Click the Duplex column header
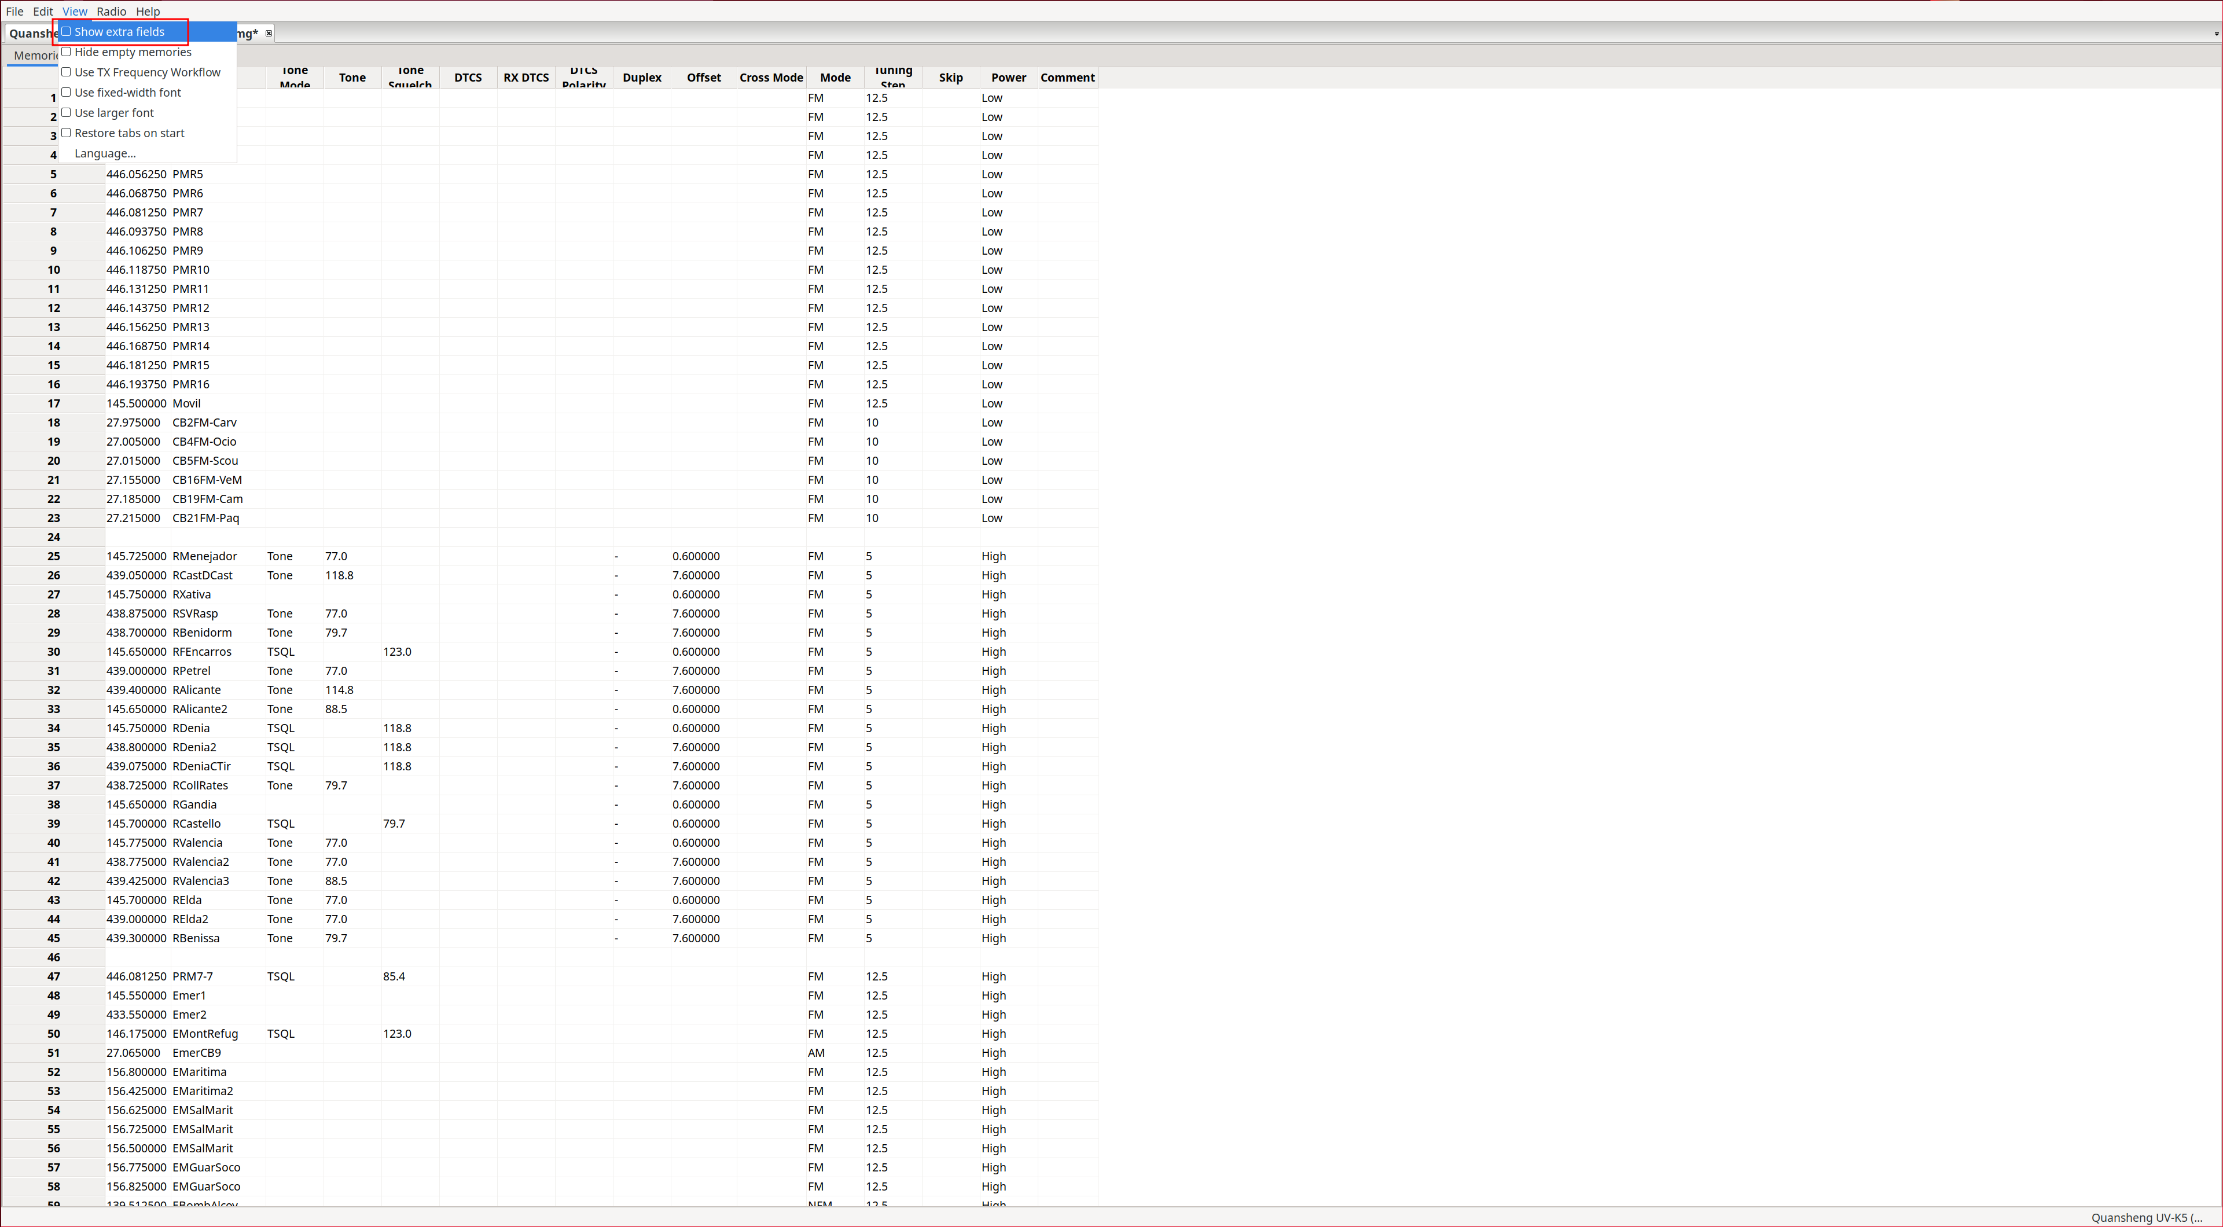The width and height of the screenshot is (2223, 1227). pos(641,78)
